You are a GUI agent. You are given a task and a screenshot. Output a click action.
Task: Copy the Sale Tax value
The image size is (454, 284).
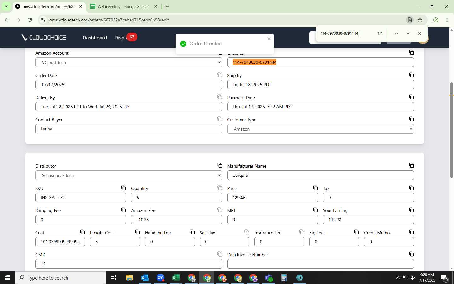tap(247, 232)
